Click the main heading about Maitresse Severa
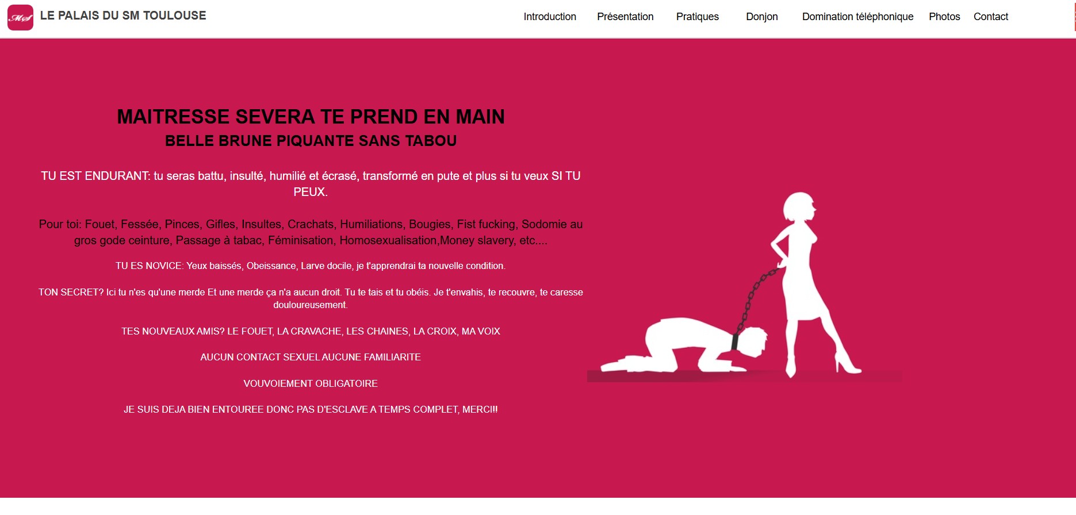Screen dimensions: 1076x515 point(311,117)
